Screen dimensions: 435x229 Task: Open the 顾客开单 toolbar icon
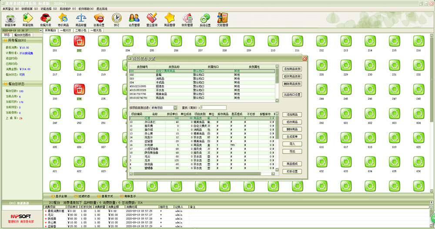tap(10, 19)
